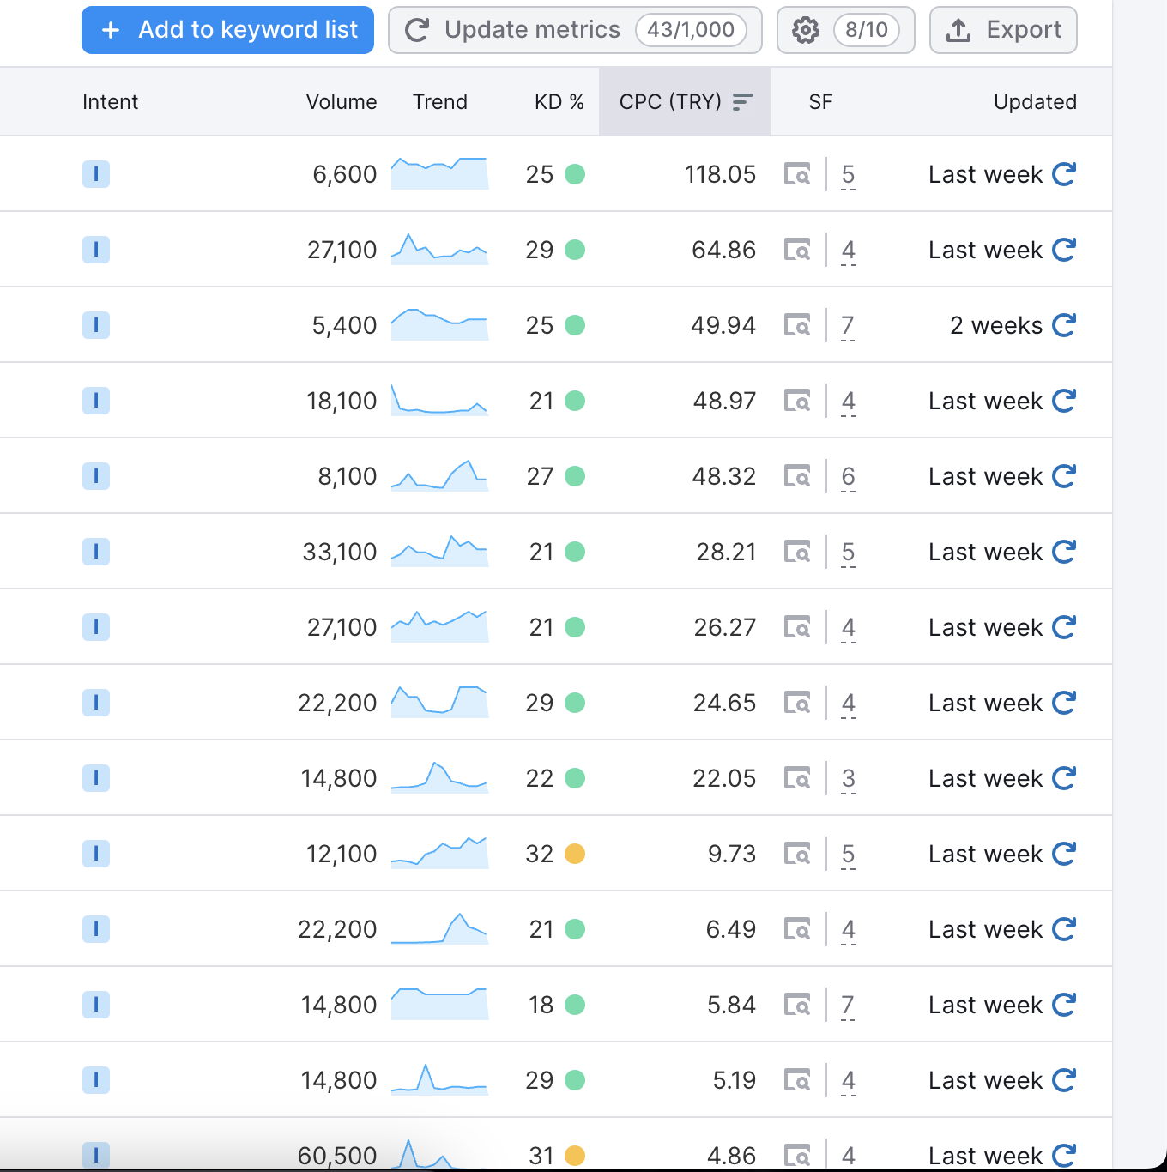Refresh metrics for the 5.19 CPC row
The width and height of the screenshot is (1167, 1172).
tap(1064, 1080)
